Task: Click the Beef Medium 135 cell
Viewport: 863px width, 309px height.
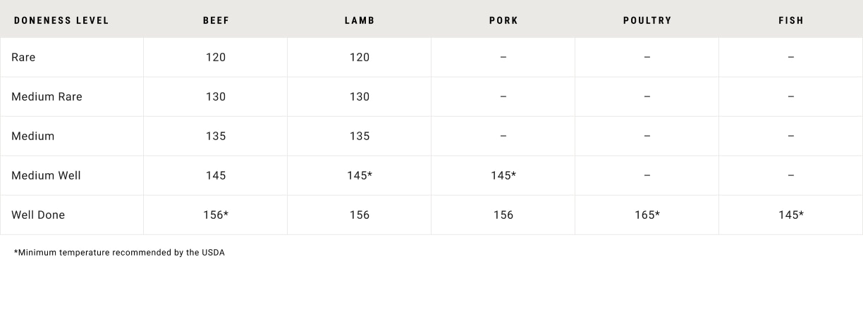Action: 216,136
